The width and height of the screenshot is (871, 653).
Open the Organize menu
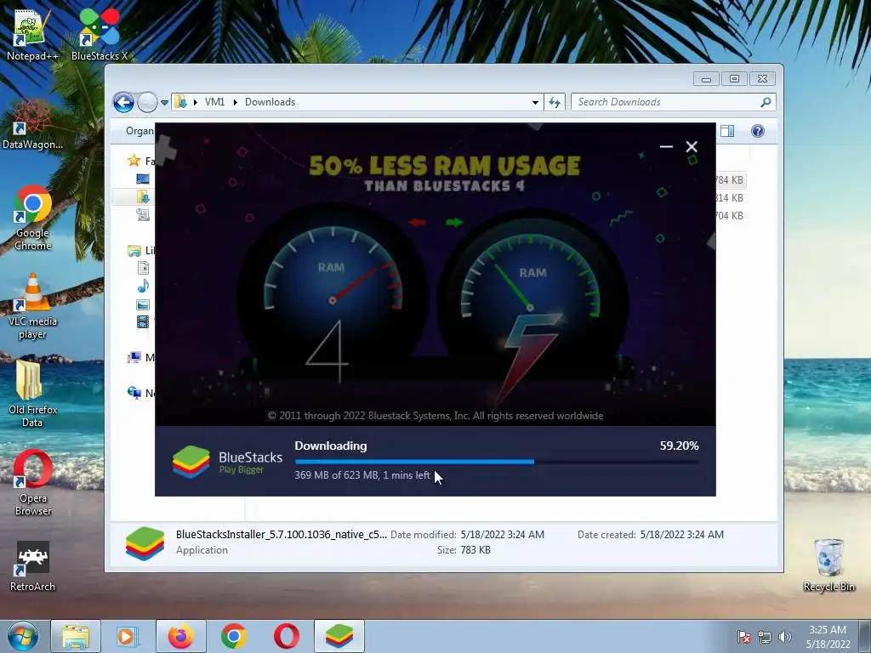coord(139,131)
